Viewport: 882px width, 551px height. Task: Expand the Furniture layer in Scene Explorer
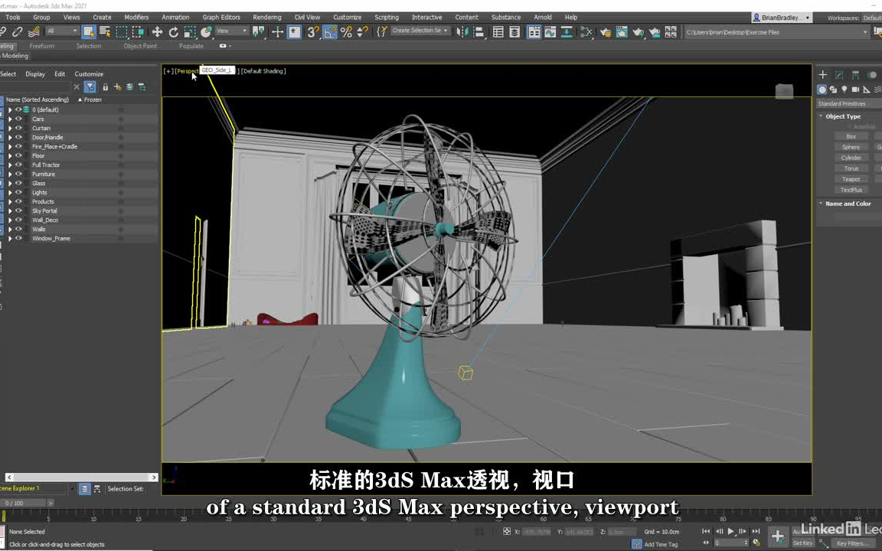[x=9, y=174]
